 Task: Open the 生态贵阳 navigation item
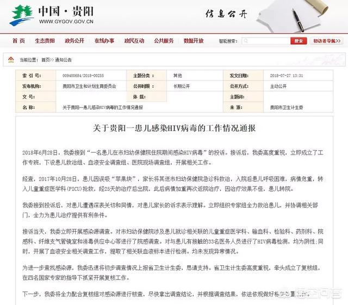45,41
